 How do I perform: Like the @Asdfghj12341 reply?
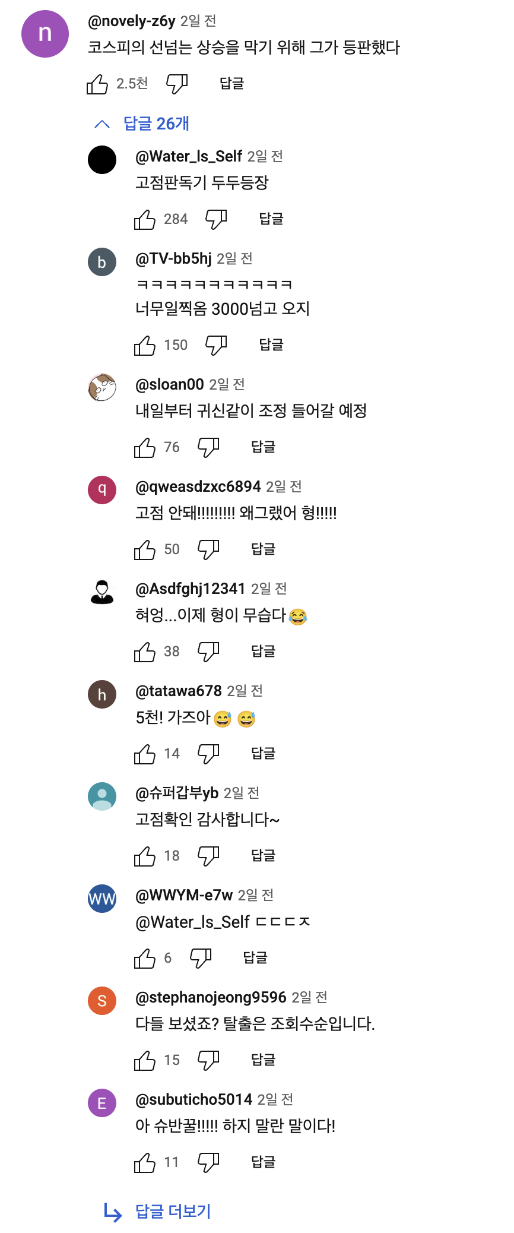point(145,652)
